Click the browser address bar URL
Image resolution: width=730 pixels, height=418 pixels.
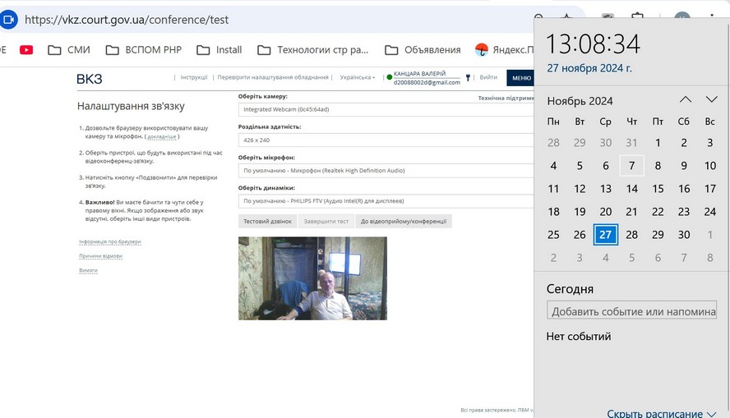click(127, 20)
